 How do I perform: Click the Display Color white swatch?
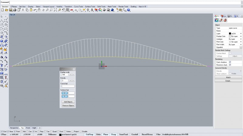coord(230,36)
